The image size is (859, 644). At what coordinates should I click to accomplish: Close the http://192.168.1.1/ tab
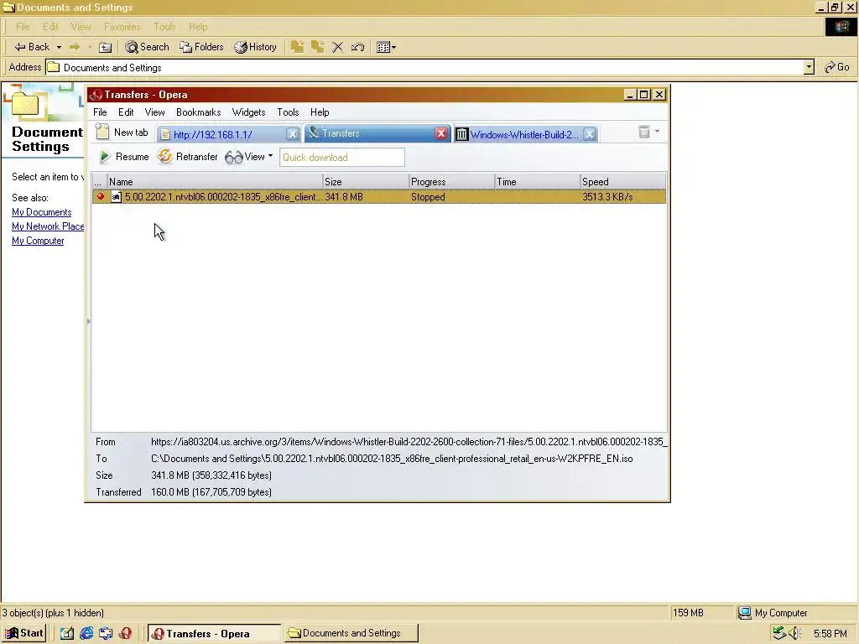click(293, 134)
